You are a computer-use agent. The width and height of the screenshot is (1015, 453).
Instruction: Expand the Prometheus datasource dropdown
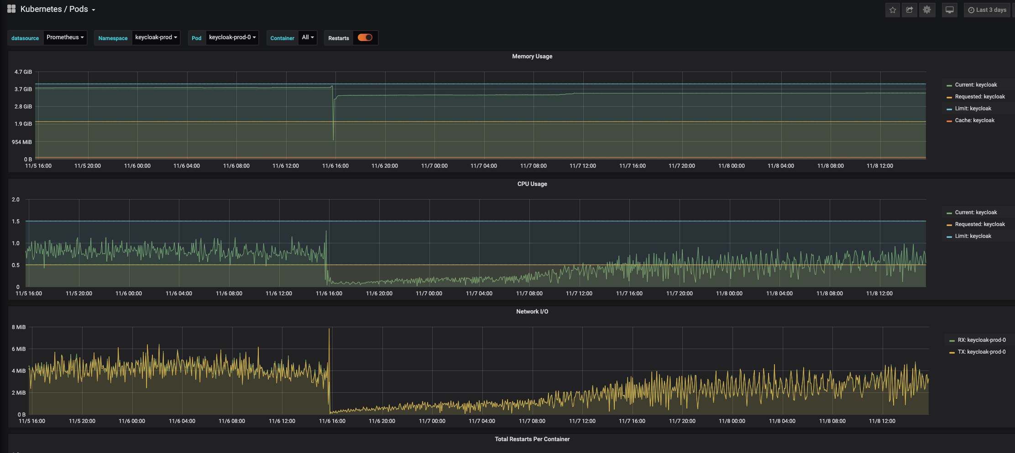(65, 38)
